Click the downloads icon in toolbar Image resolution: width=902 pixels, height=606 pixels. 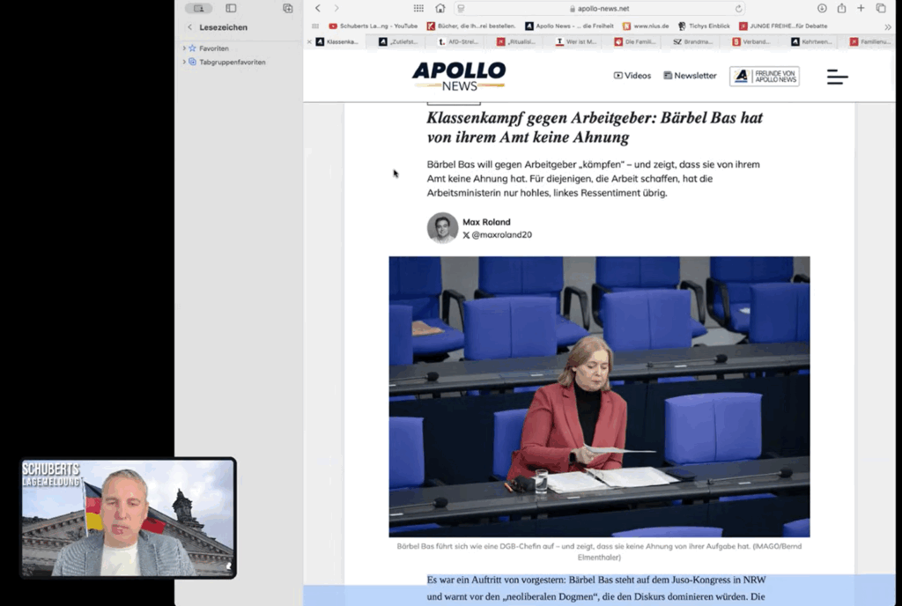coord(822,8)
